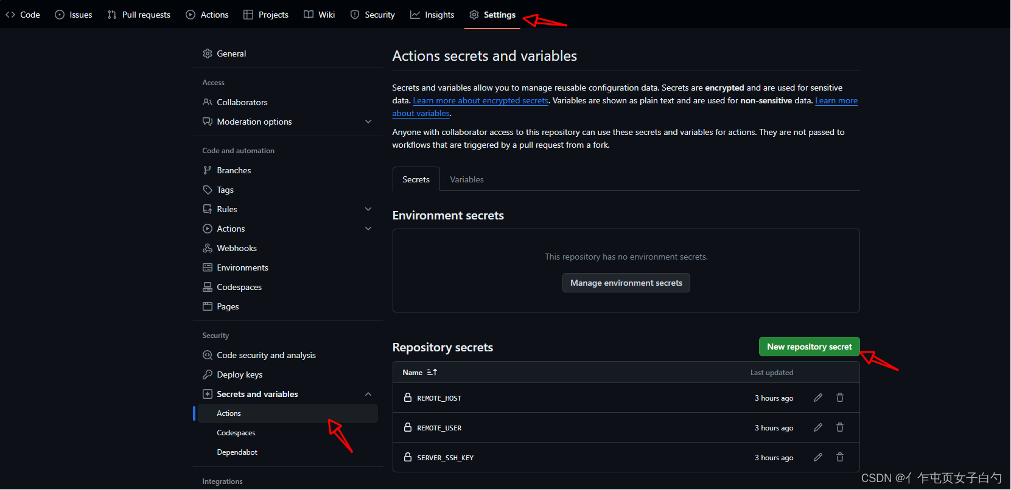
Task: Click the Secrets and variables asterisk icon
Action: point(208,394)
